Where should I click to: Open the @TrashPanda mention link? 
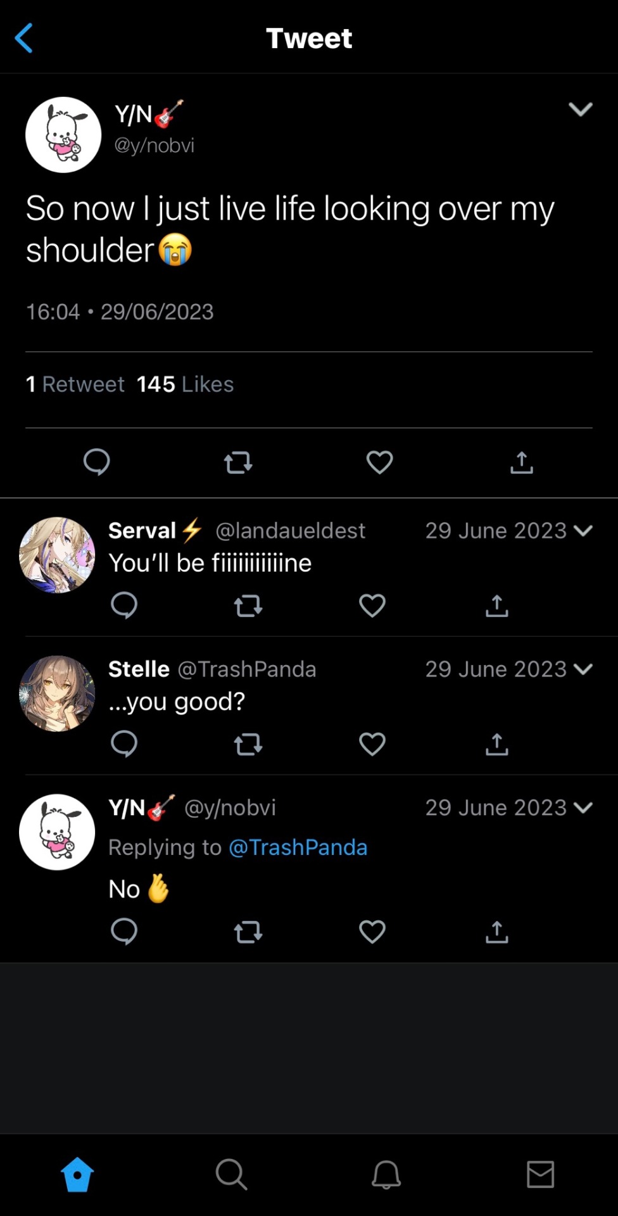coord(298,847)
